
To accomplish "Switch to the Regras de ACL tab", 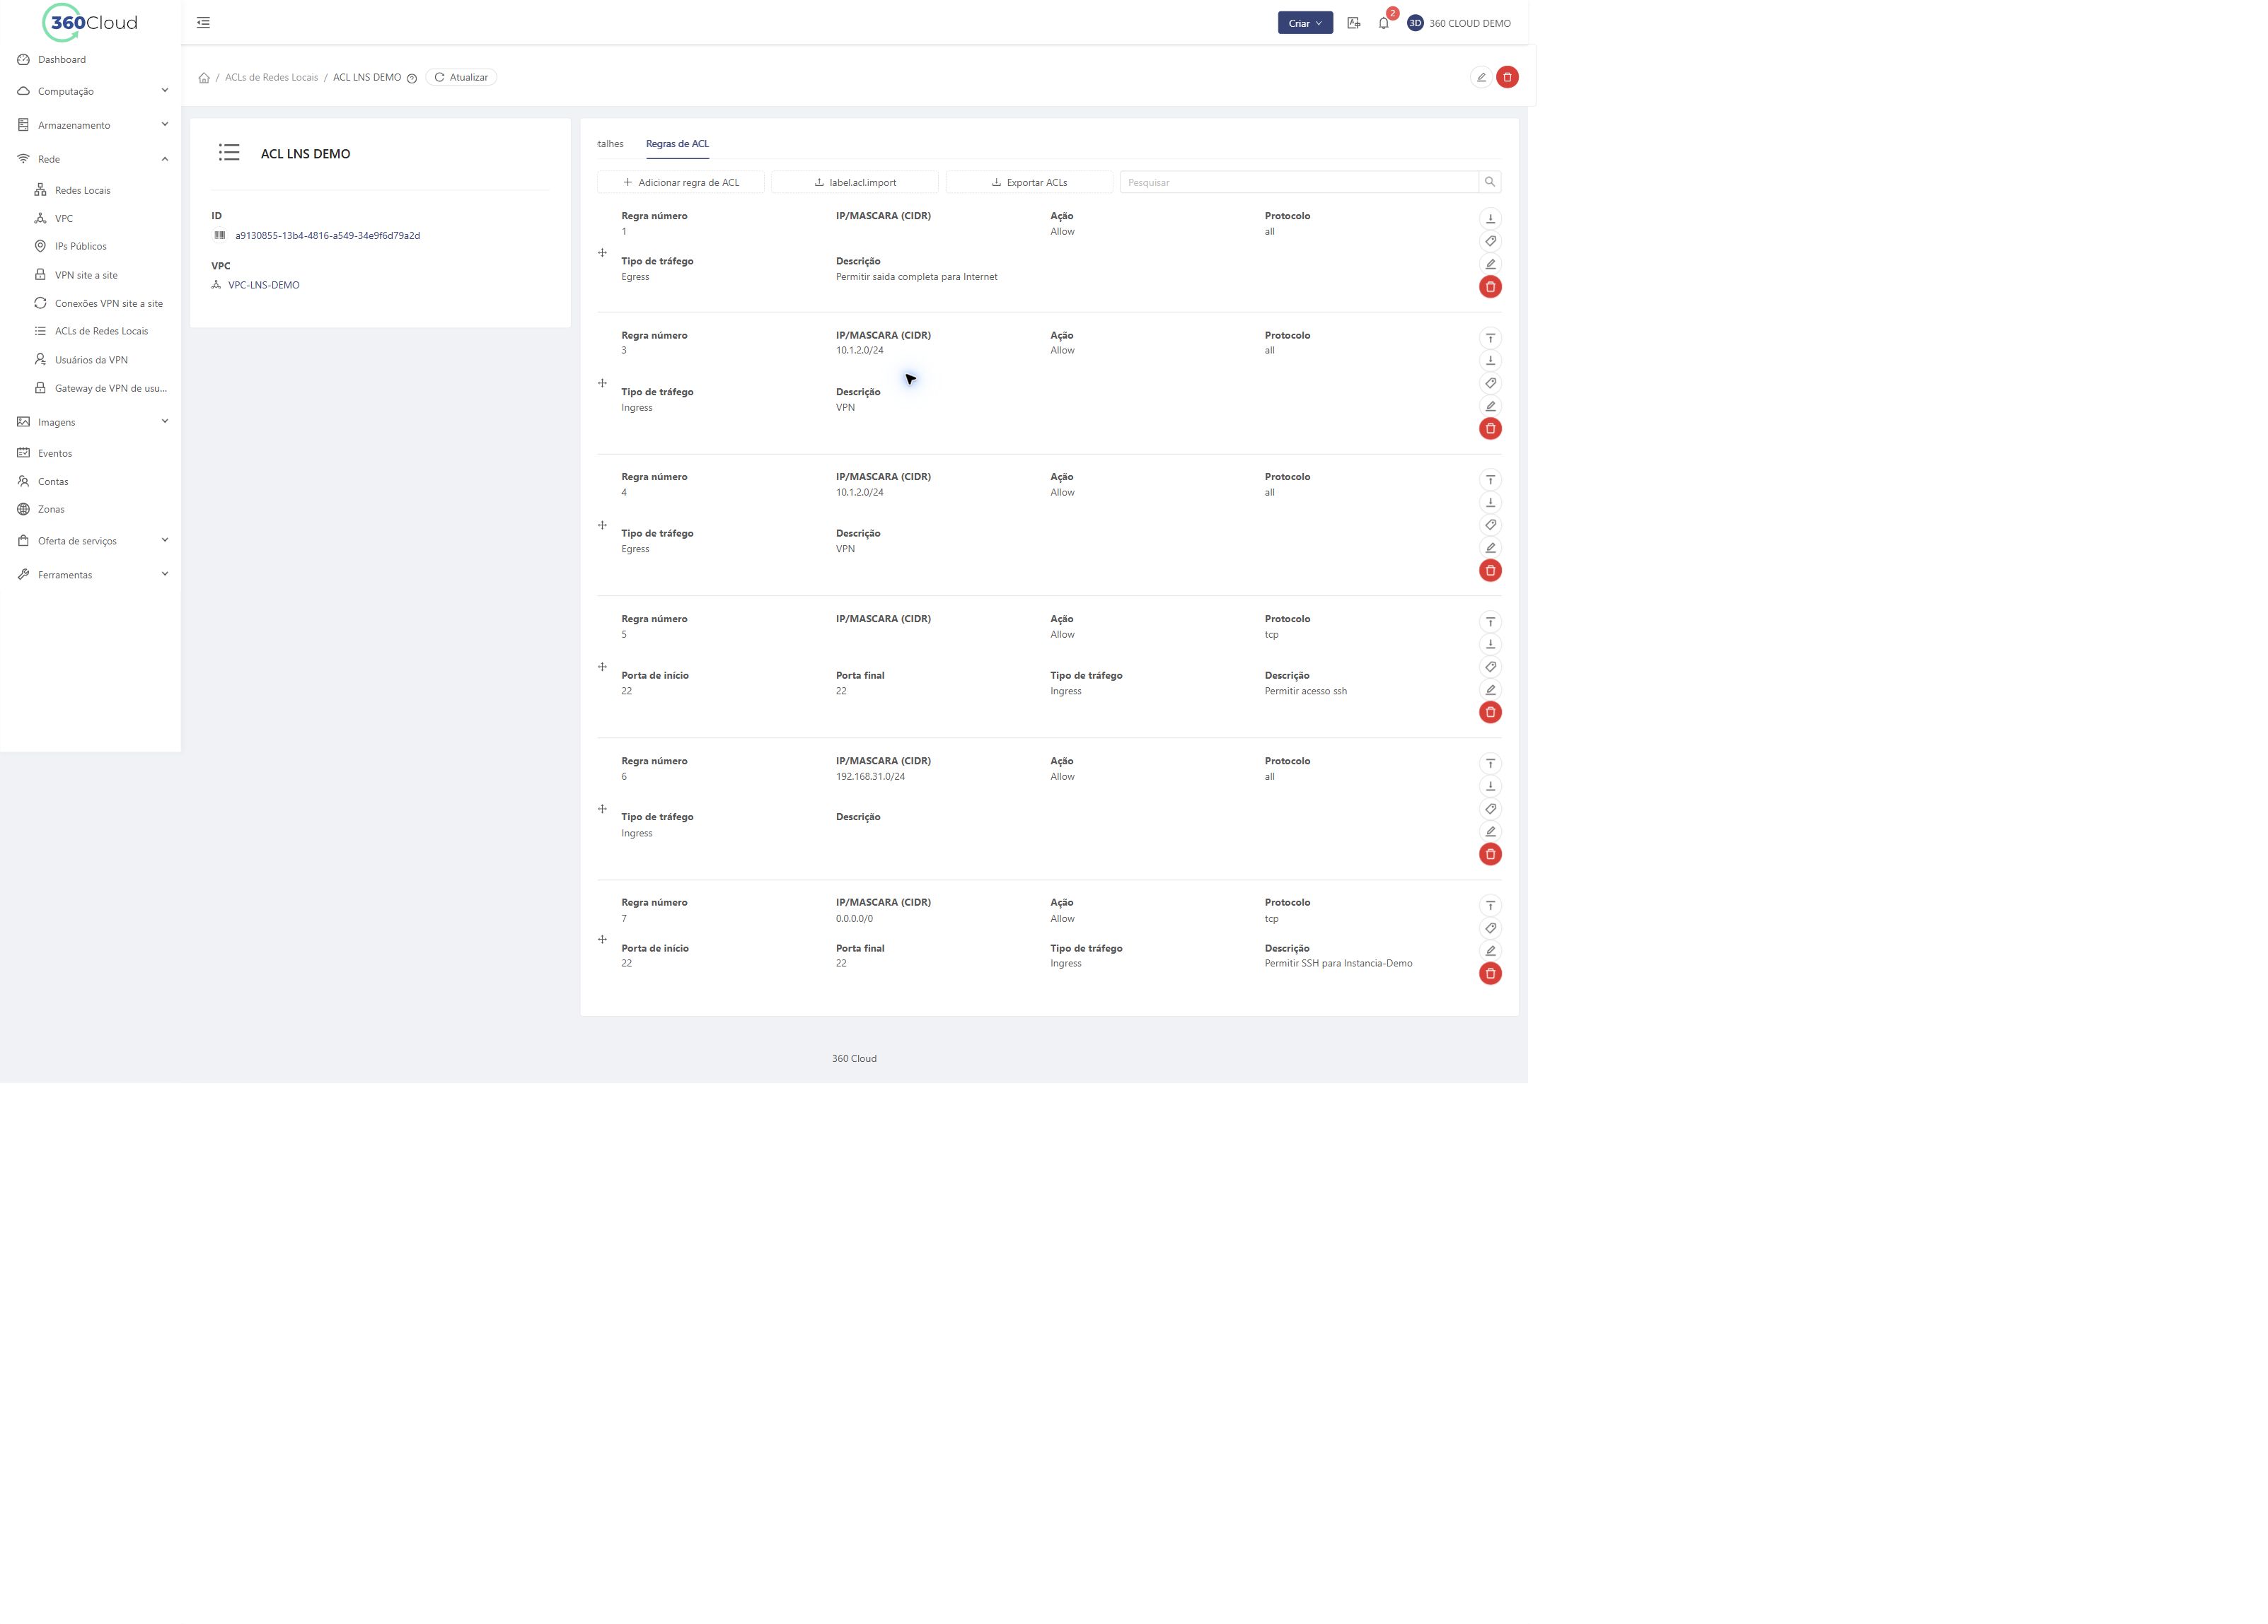I will click(677, 144).
